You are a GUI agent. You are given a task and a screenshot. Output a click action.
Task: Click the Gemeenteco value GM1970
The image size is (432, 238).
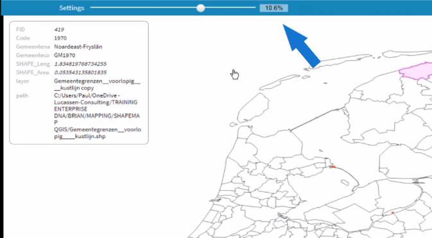tap(64, 55)
